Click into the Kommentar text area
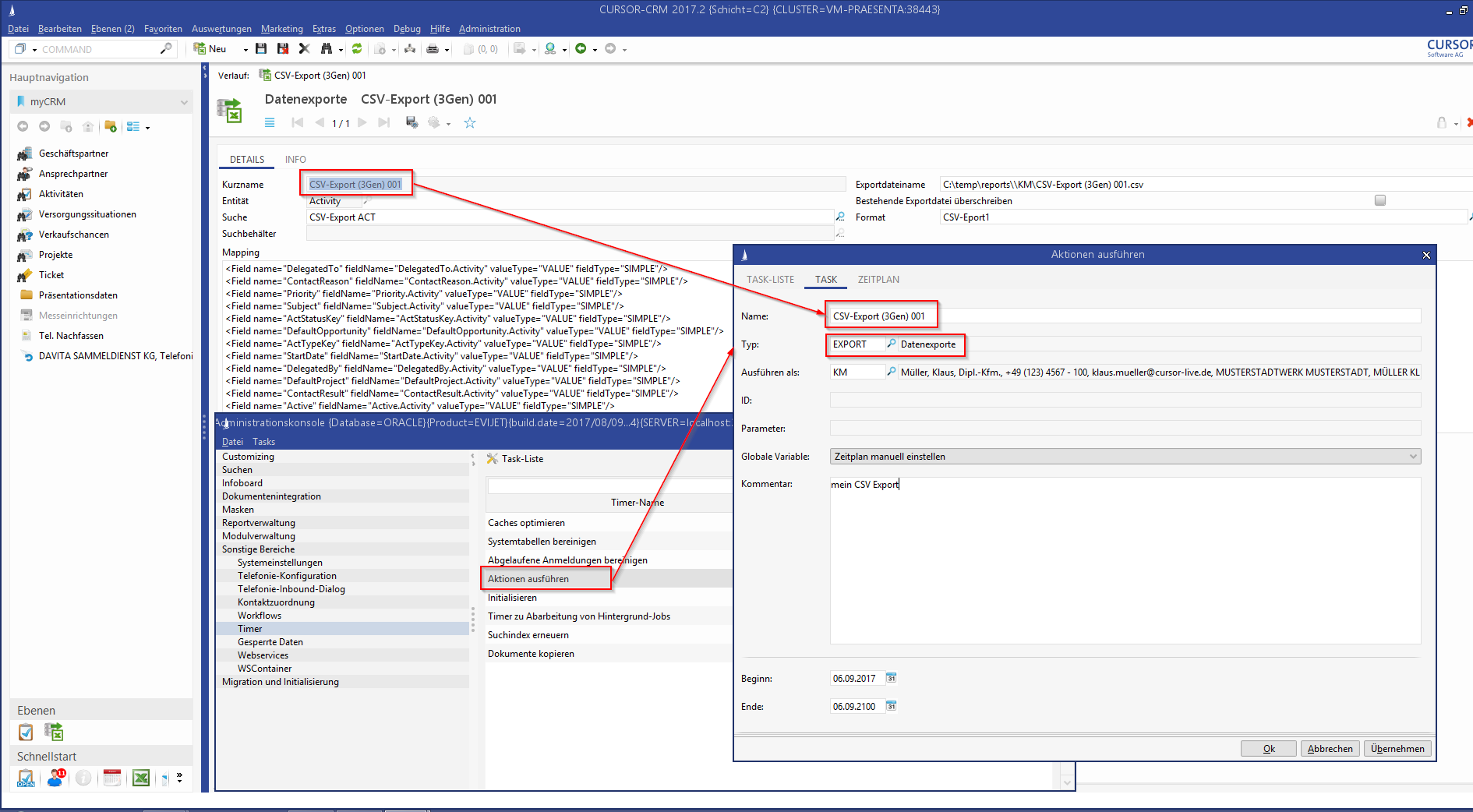Screen dimensions: 1473x812 (x=1125, y=561)
